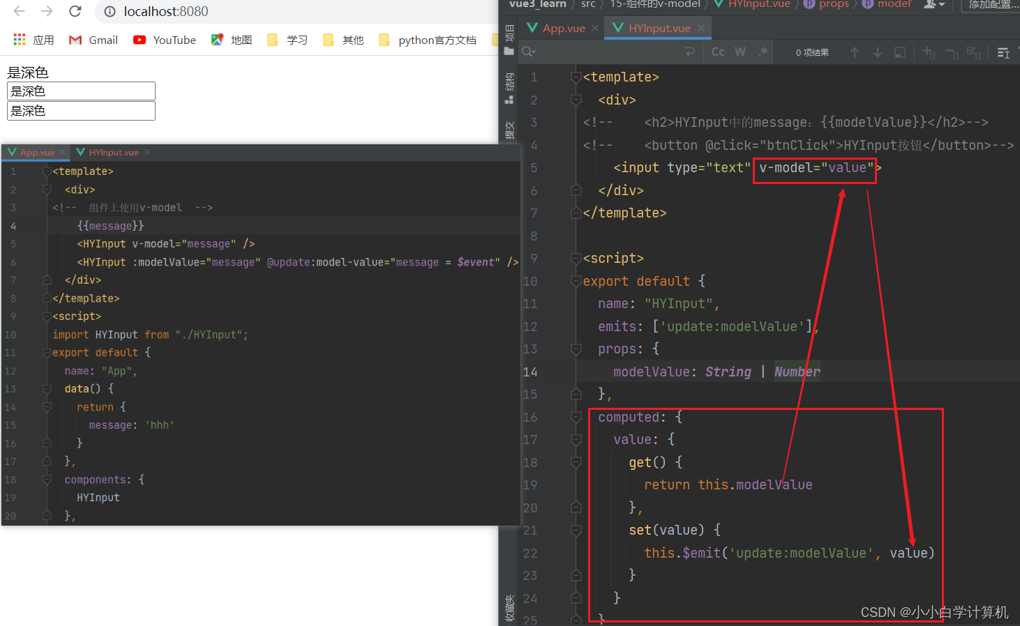1020x626 pixels.
Task: Open the 项目 project tool window
Action: point(509,40)
